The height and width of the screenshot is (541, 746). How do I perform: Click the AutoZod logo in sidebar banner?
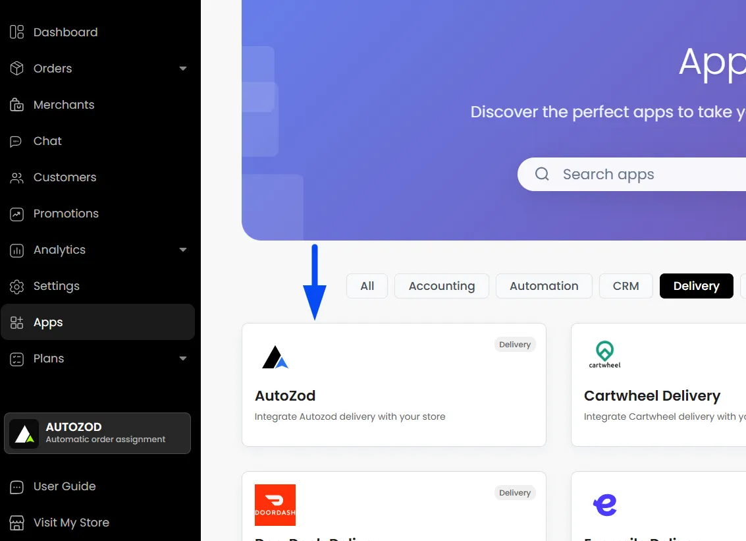24,434
